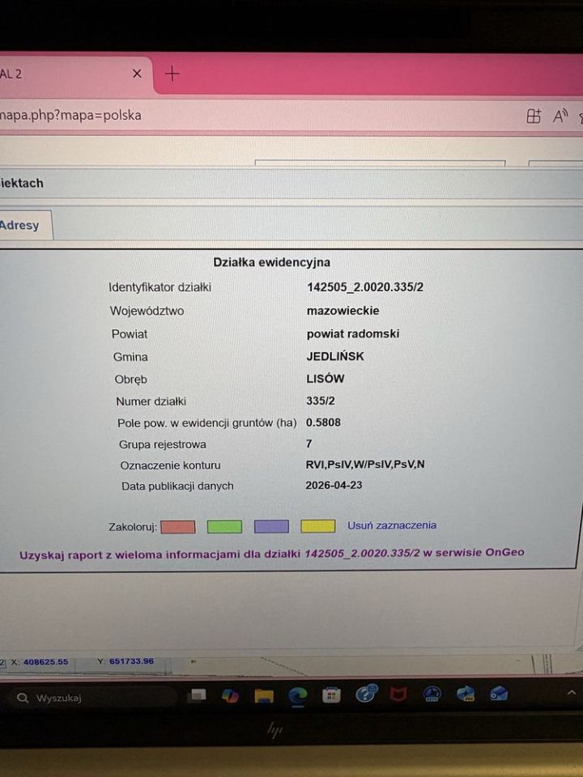The image size is (583, 777).
Task: Click the 'Usuń zaznaczenia' link
Action: [x=392, y=525]
